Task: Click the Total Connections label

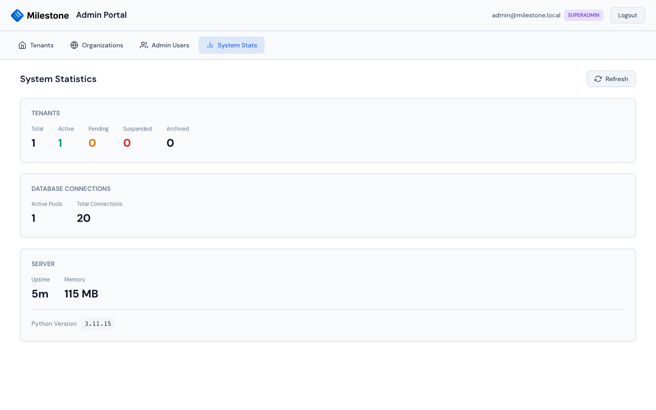Action: [99, 204]
